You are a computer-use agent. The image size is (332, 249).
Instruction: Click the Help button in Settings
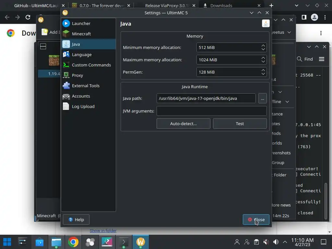click(76, 219)
